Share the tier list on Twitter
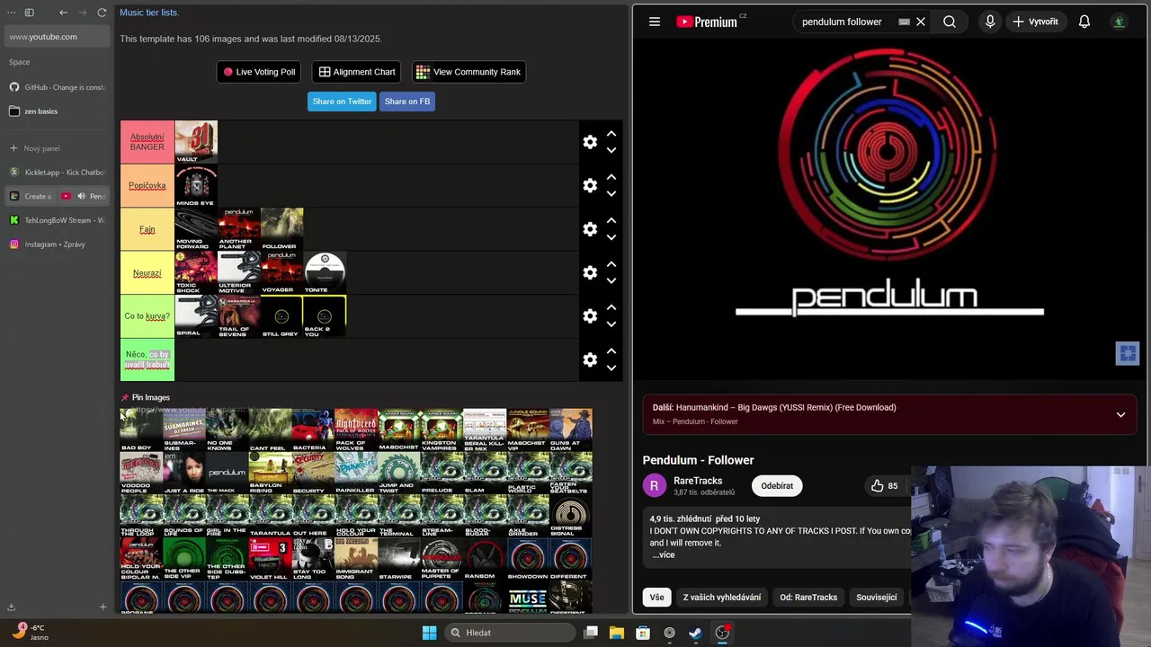 pyautogui.click(x=342, y=102)
